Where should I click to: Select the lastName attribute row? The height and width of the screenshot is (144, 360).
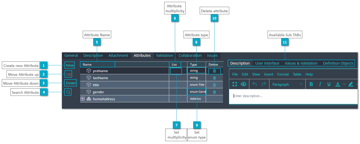151,78
